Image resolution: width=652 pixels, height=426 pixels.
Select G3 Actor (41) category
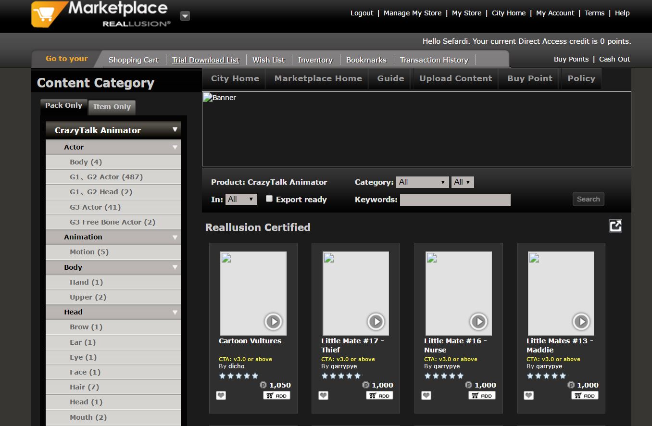click(x=113, y=207)
